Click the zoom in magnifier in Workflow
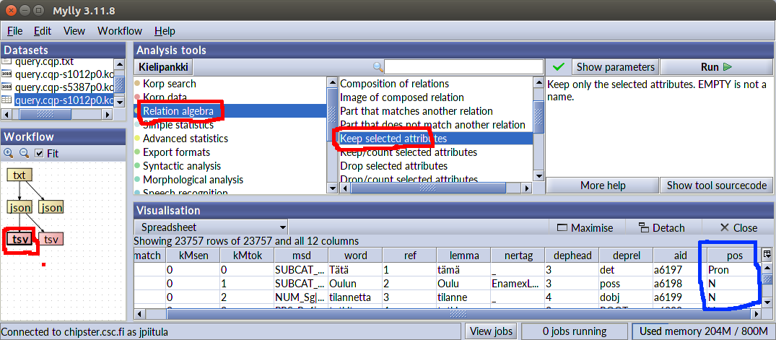Screen dimensions: 776x340 [9, 153]
